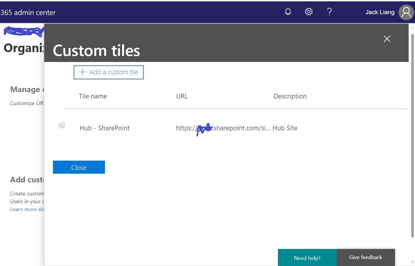Screen dimensions: 415x266
Task: Open the settings gear menu
Action: click(x=309, y=12)
